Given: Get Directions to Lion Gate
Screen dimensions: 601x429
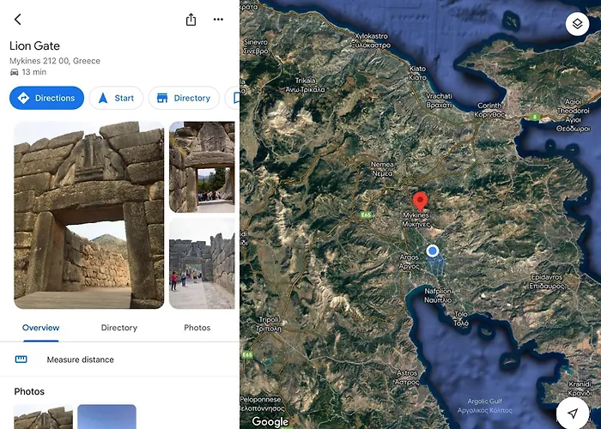Looking at the screenshot, I should pos(46,98).
